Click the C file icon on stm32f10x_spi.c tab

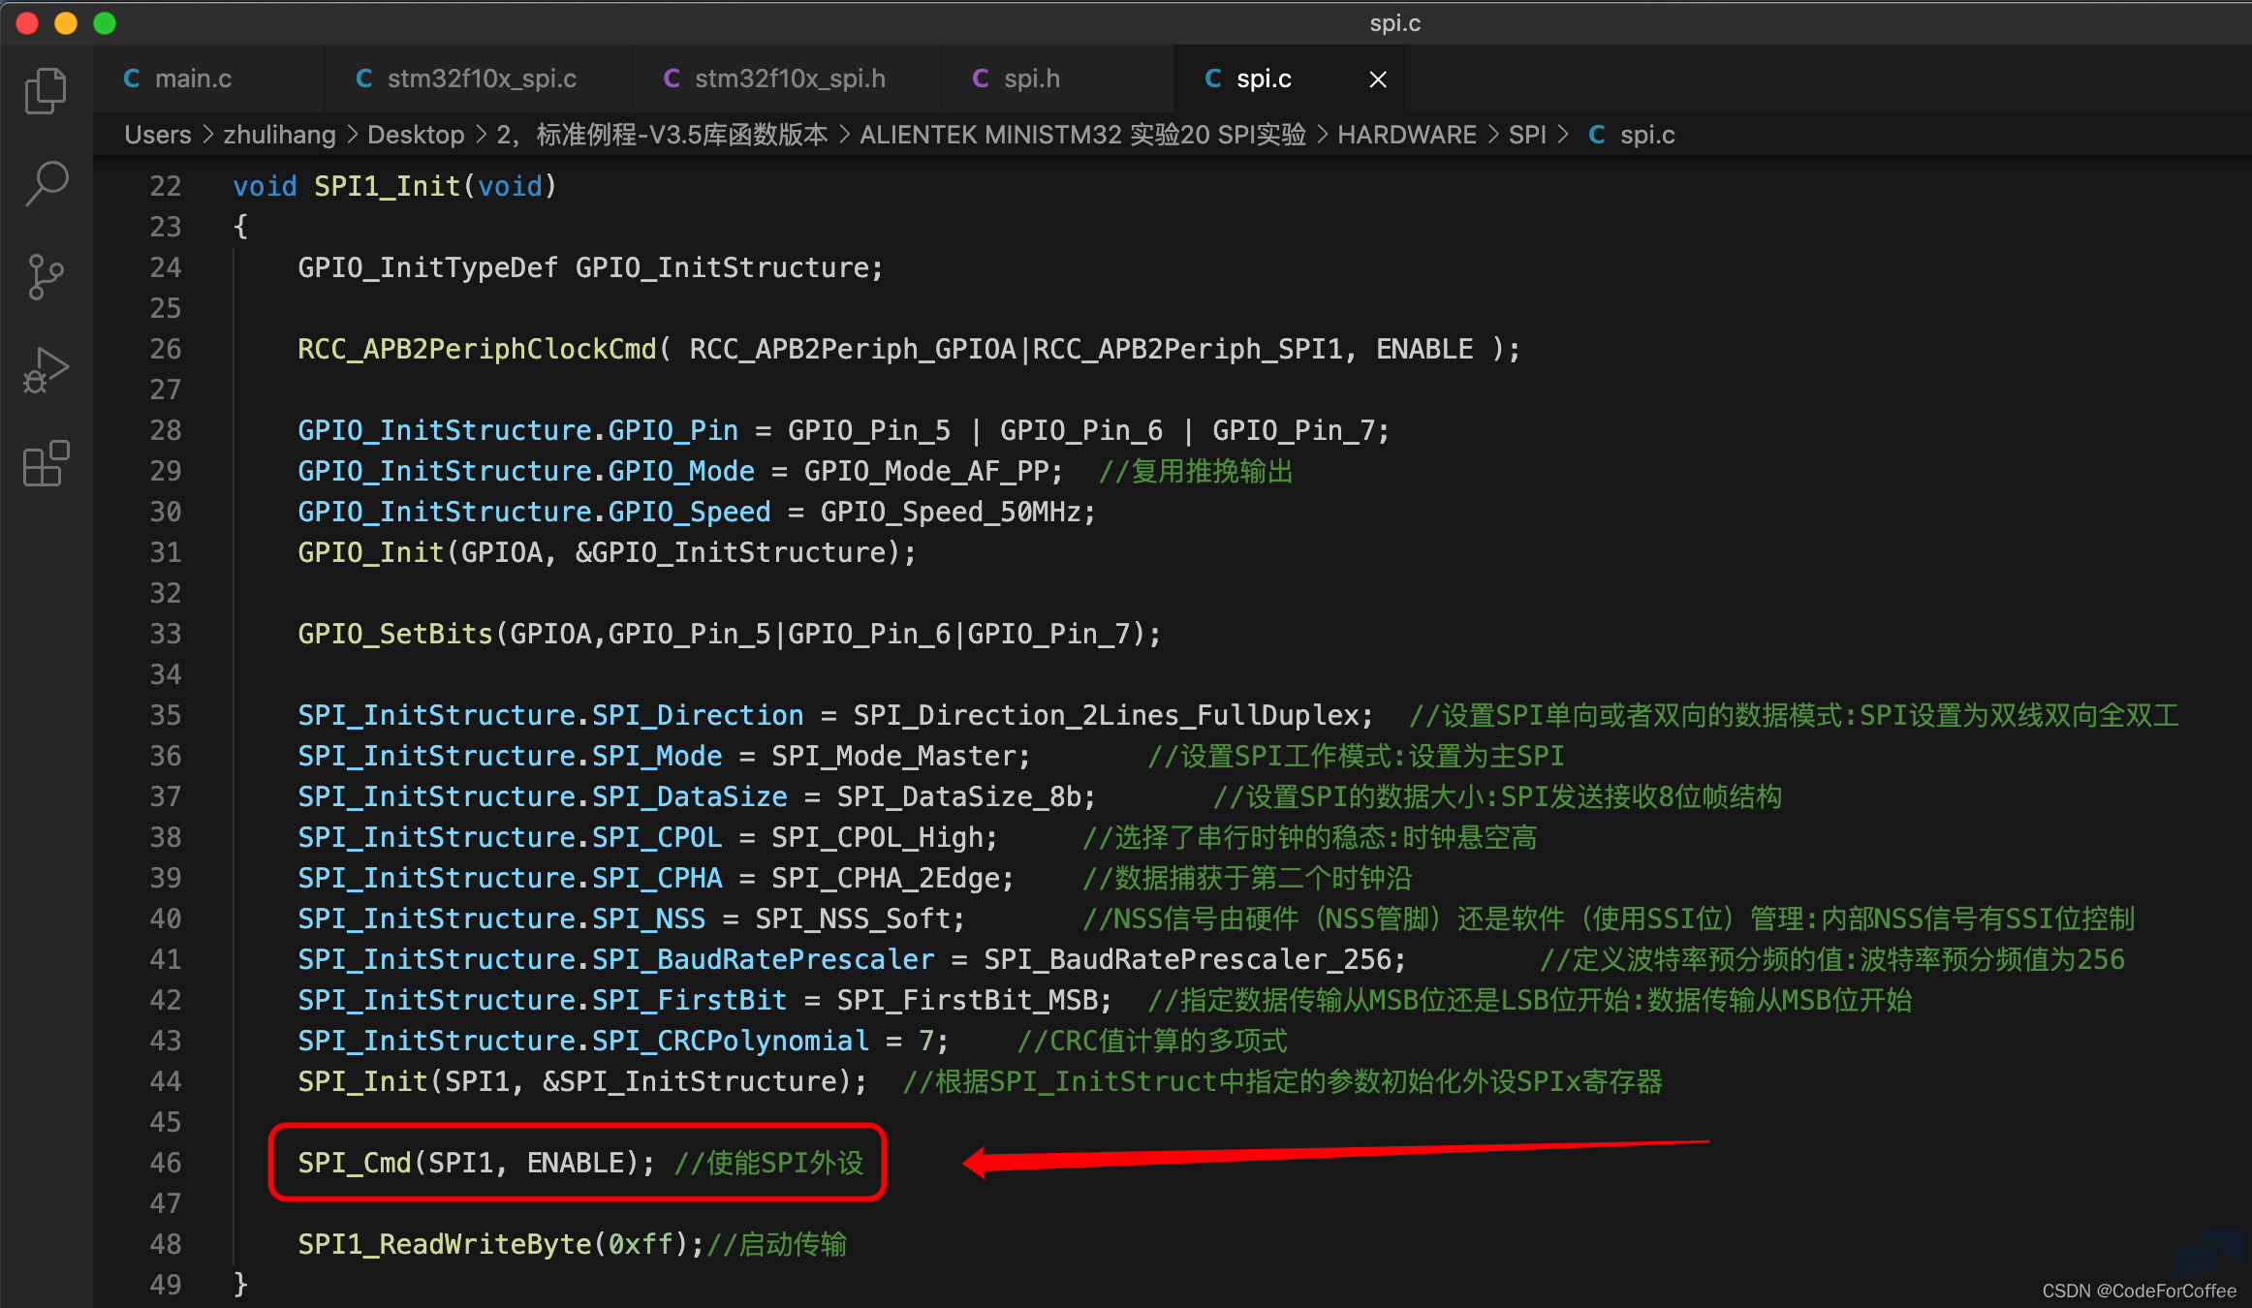[x=364, y=78]
